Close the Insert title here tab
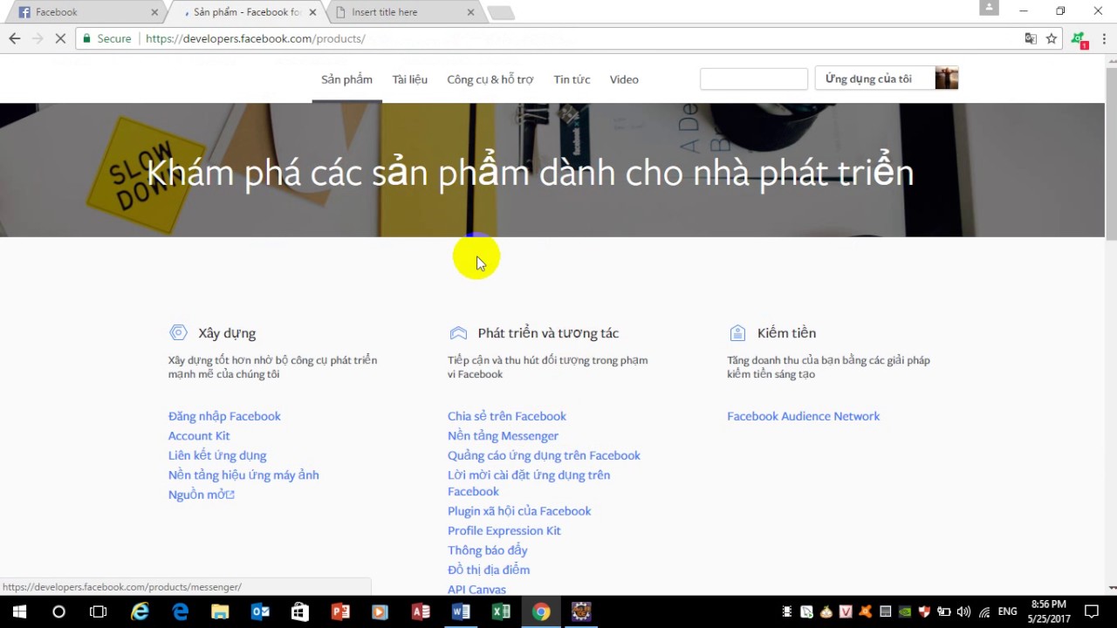1117x628 pixels. point(470,12)
